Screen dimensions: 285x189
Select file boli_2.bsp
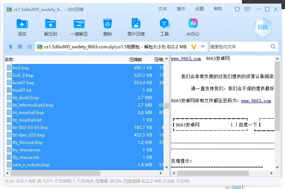point(88,75)
